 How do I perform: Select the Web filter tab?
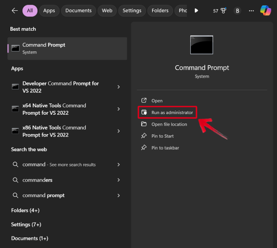[x=107, y=11]
